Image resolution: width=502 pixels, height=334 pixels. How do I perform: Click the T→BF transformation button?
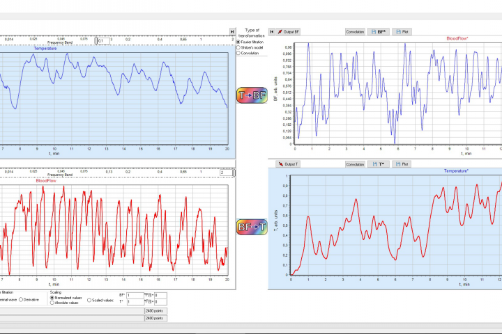252,95
